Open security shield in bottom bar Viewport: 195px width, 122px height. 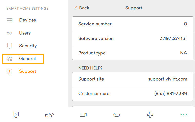16,115
